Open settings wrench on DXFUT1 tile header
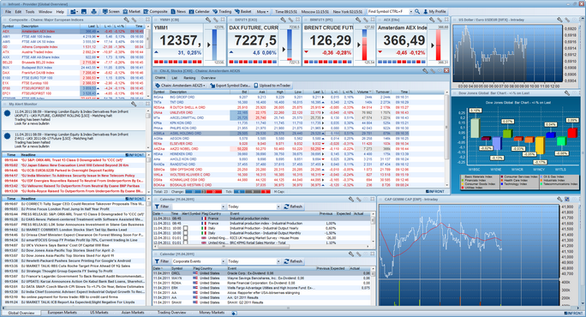 pos(283,20)
